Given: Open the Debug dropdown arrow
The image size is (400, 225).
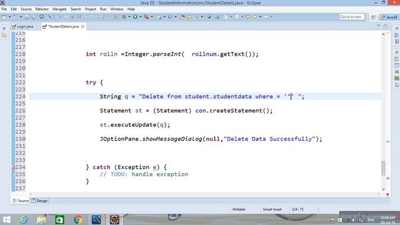Looking at the screenshot, I should (129, 17).
